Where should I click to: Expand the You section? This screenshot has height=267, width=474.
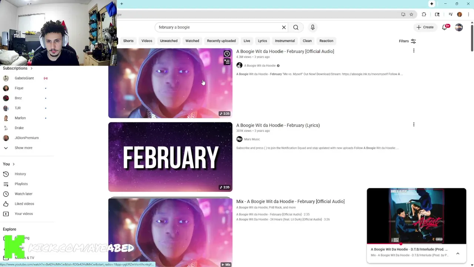(9, 164)
